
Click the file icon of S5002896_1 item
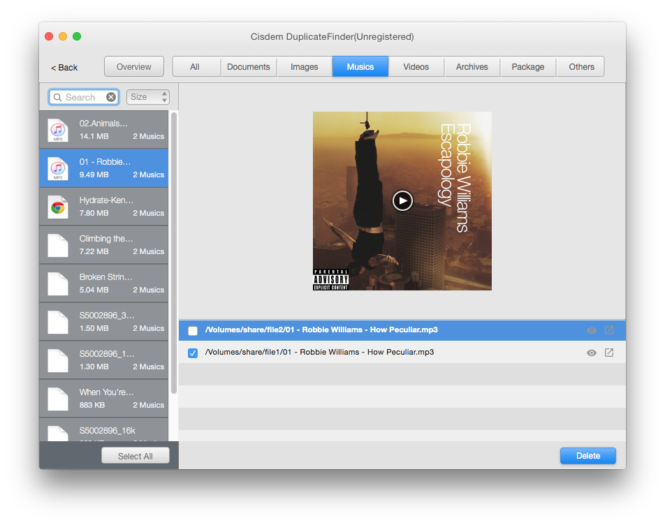click(58, 361)
